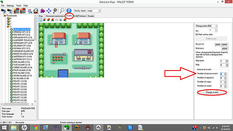This screenshot has height=131, width=233.
Task: Click the blue four-arrows connection icon
Action: [49, 11]
